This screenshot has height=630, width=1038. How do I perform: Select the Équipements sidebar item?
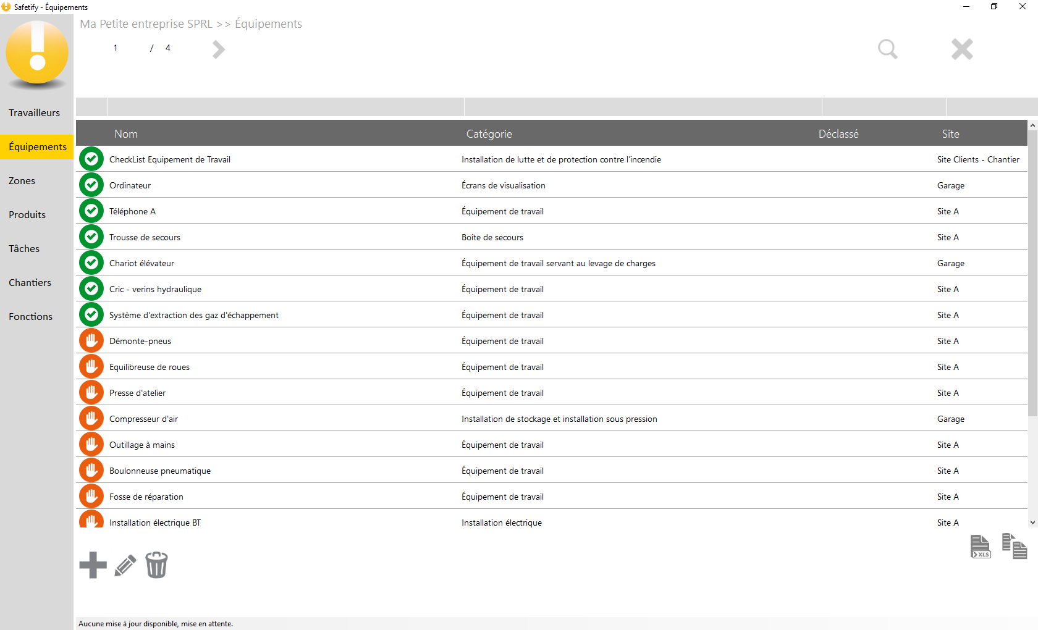point(36,147)
